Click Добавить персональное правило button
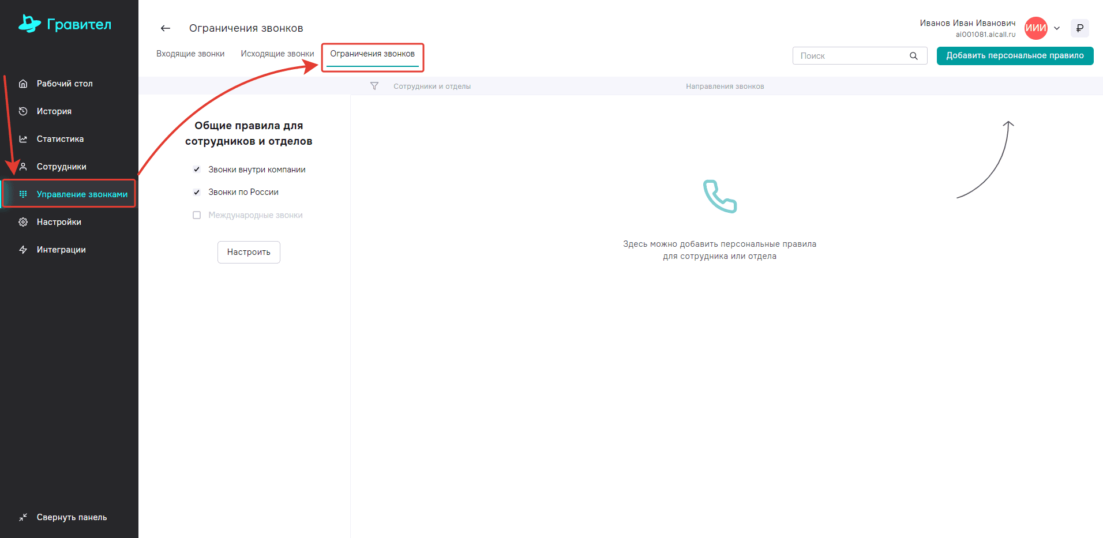1103x538 pixels. [1015, 56]
